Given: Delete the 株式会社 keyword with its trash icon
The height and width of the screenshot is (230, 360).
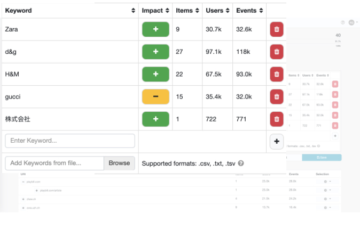Looking at the screenshot, I should click(x=277, y=119).
